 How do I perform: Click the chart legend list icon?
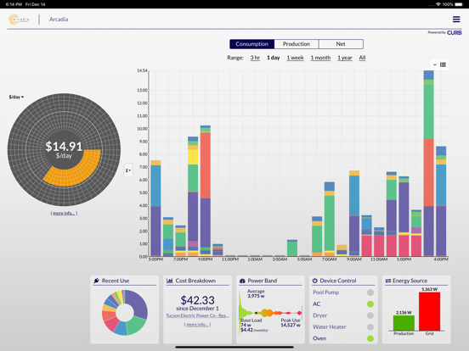(443, 64)
